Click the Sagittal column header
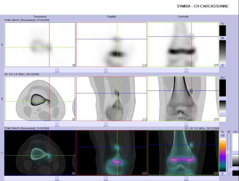The width and height of the screenshot is (239, 181). [111, 17]
